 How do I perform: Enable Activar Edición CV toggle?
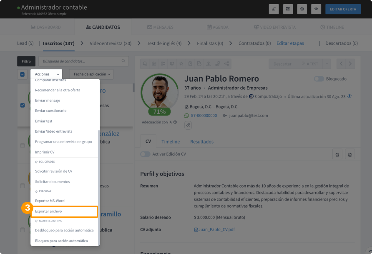click(x=145, y=154)
